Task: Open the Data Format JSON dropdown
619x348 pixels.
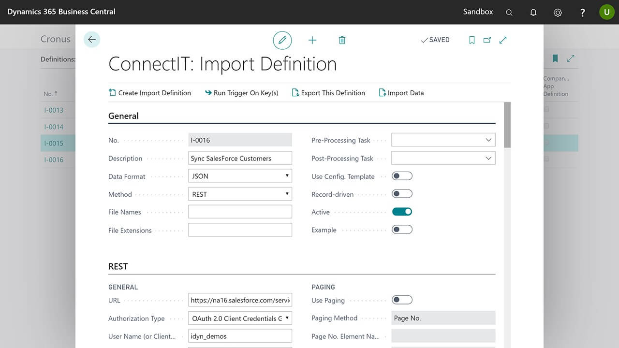Action: click(x=240, y=176)
